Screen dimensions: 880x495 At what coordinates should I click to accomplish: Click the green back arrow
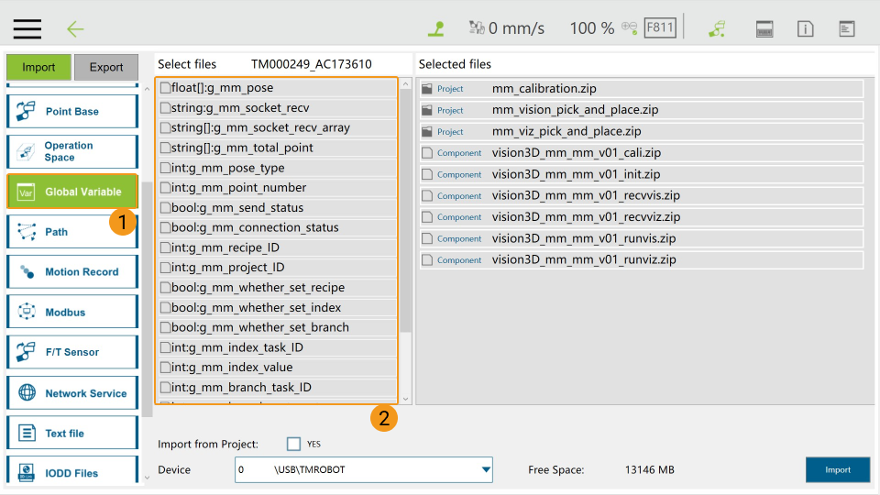tap(75, 28)
